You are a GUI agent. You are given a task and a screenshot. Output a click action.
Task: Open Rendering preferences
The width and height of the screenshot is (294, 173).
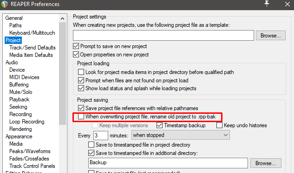tap(20, 129)
